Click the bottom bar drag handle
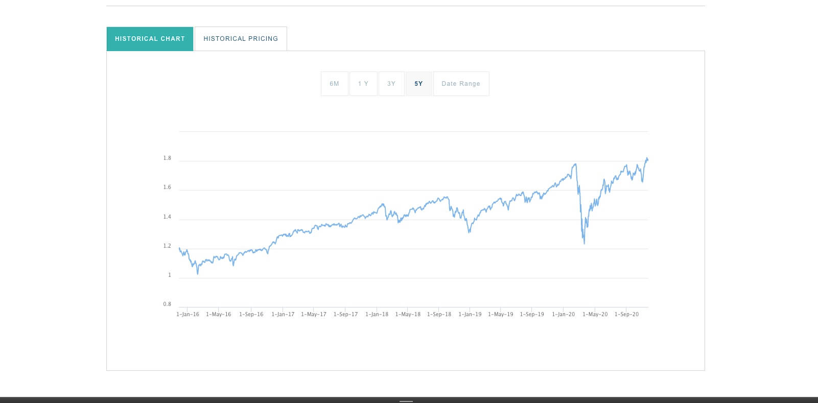Image resolution: width=818 pixels, height=403 pixels. click(x=406, y=401)
